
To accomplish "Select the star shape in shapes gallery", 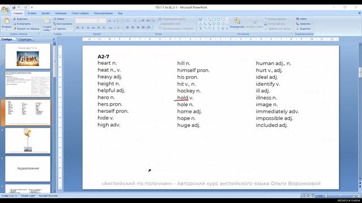I will click(x=223, y=28).
